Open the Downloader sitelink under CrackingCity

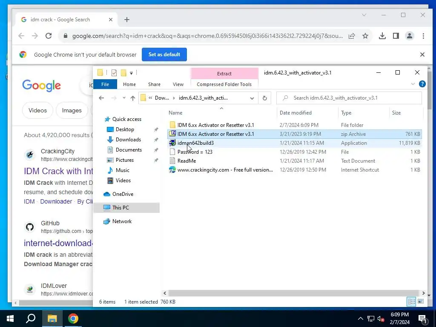[x=56, y=201]
